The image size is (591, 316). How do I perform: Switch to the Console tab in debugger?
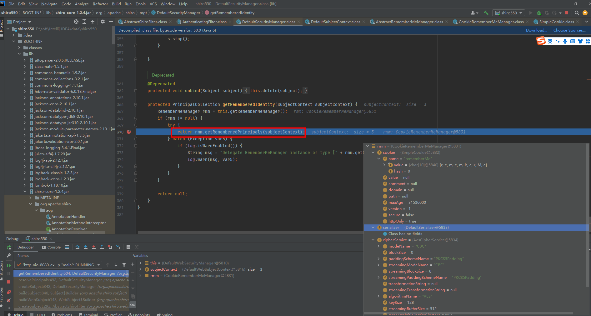(51, 247)
